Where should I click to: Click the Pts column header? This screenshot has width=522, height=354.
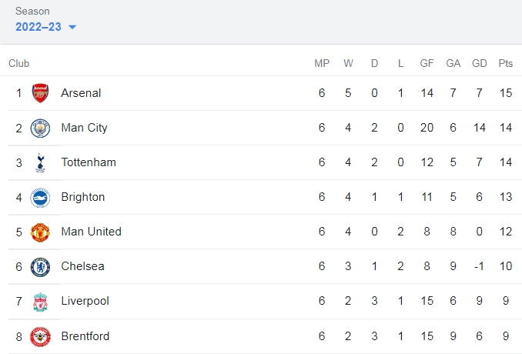coord(505,63)
